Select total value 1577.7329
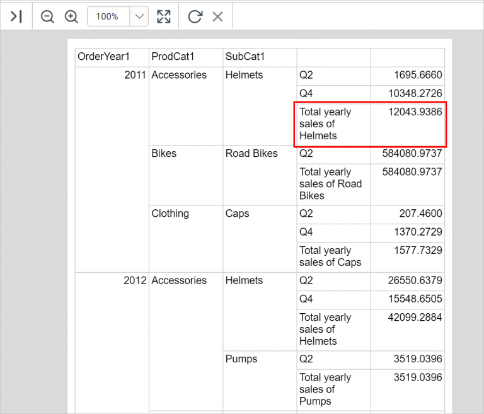484x414 pixels. pyautogui.click(x=408, y=257)
